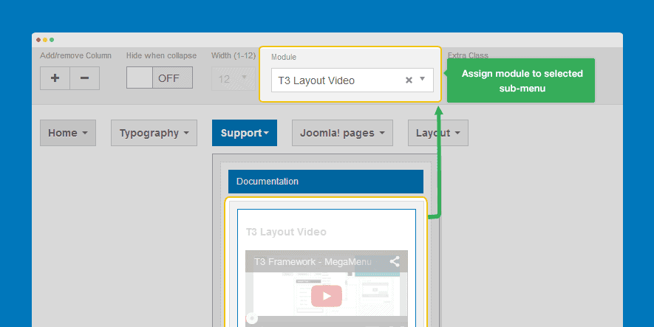Select the Support menu item
The height and width of the screenshot is (327, 654).
click(244, 133)
